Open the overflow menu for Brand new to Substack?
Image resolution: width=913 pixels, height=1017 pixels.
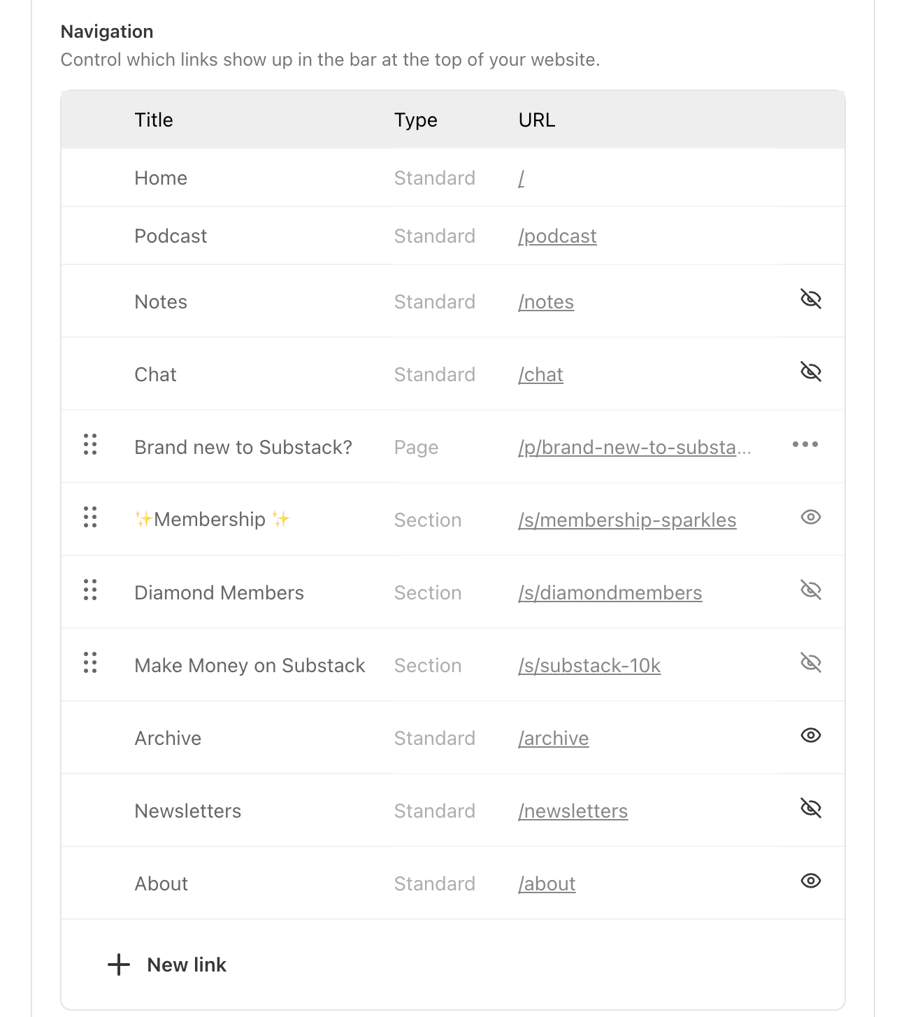(805, 446)
